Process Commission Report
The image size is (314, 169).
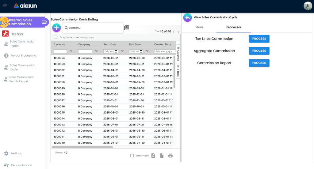tap(259, 63)
